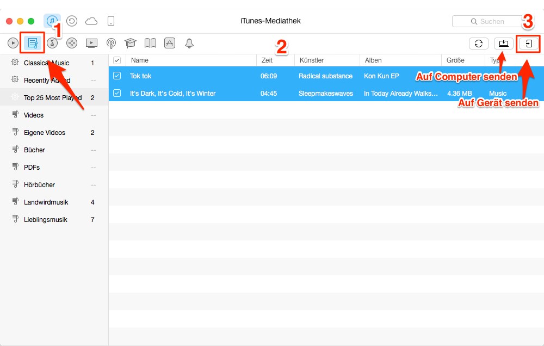Select the Podcasts icon

click(111, 44)
